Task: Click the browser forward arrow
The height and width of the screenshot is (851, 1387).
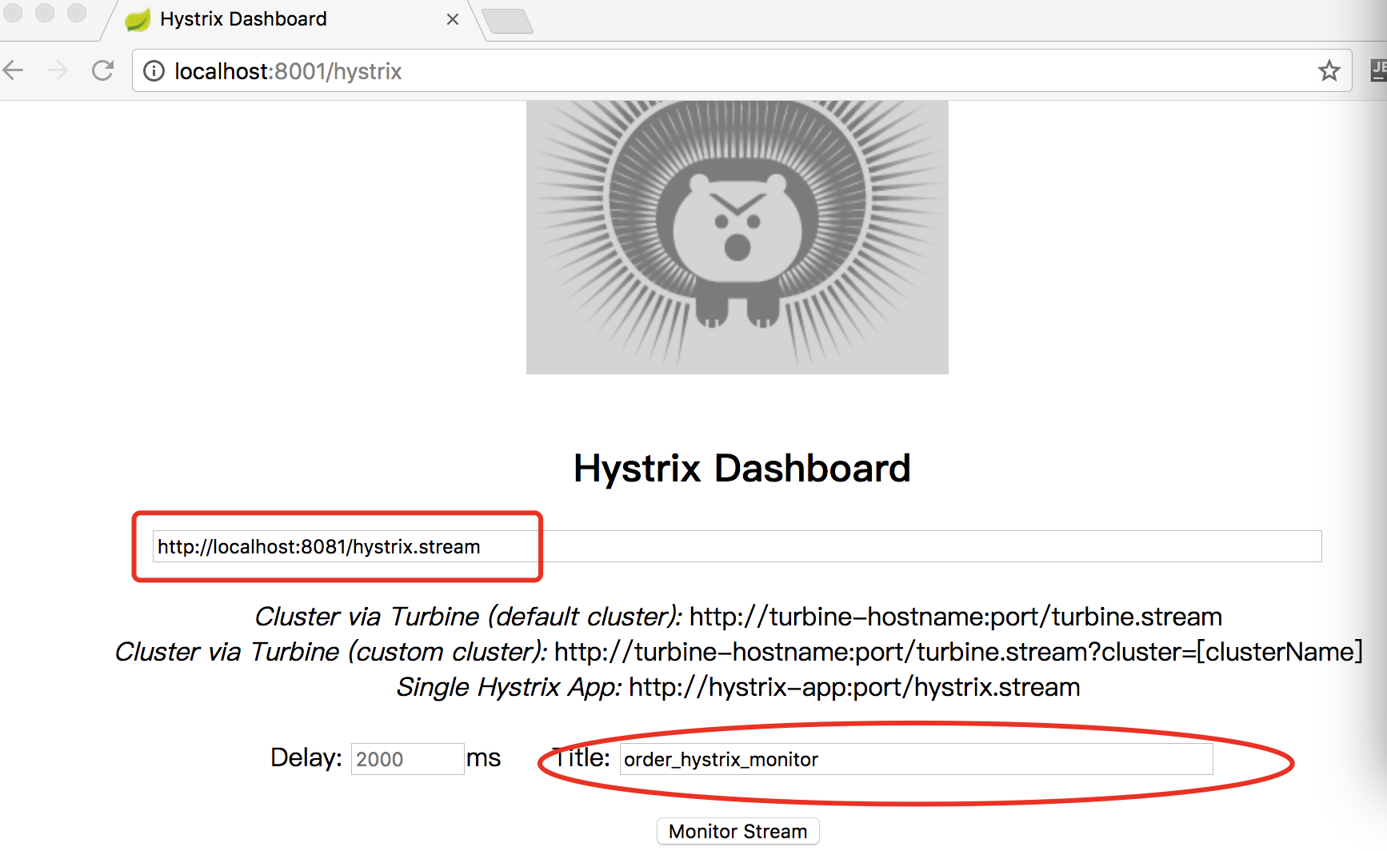Action: (x=58, y=70)
